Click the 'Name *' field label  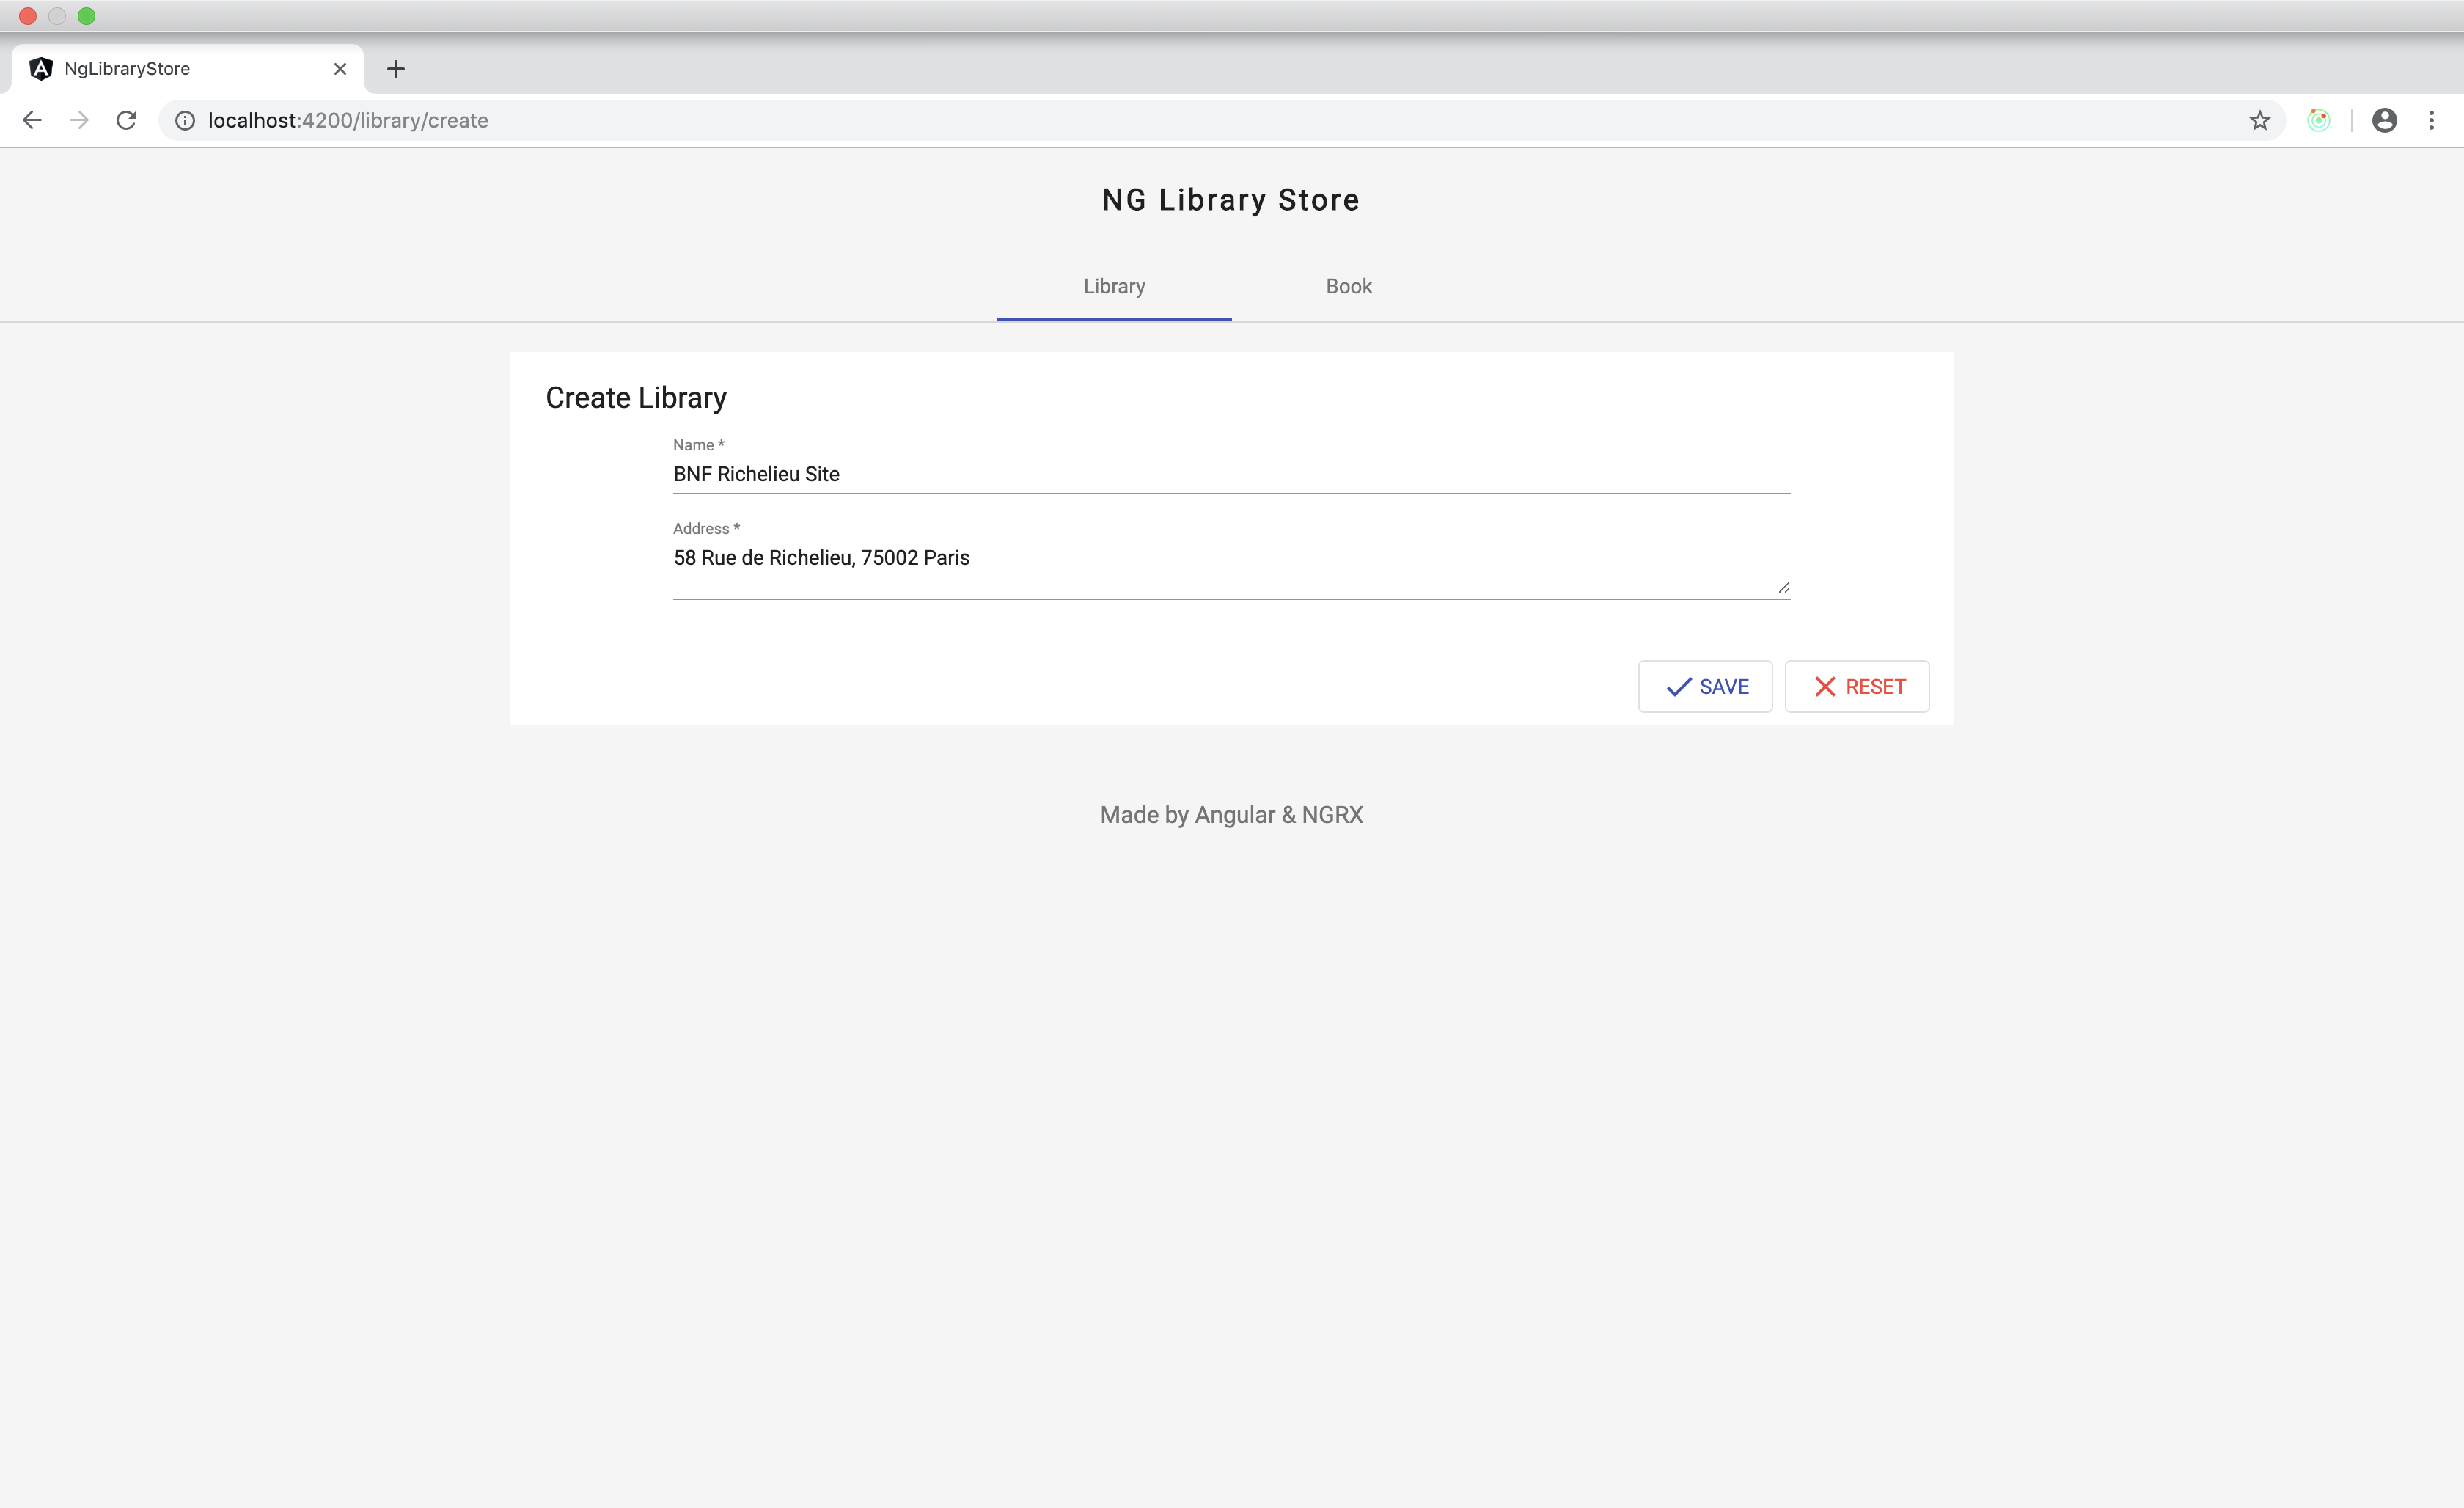[698, 445]
